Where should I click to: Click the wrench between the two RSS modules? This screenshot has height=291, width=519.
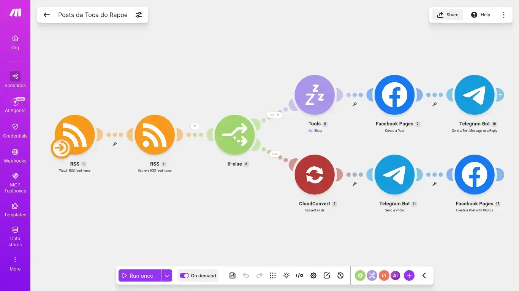tap(115, 144)
